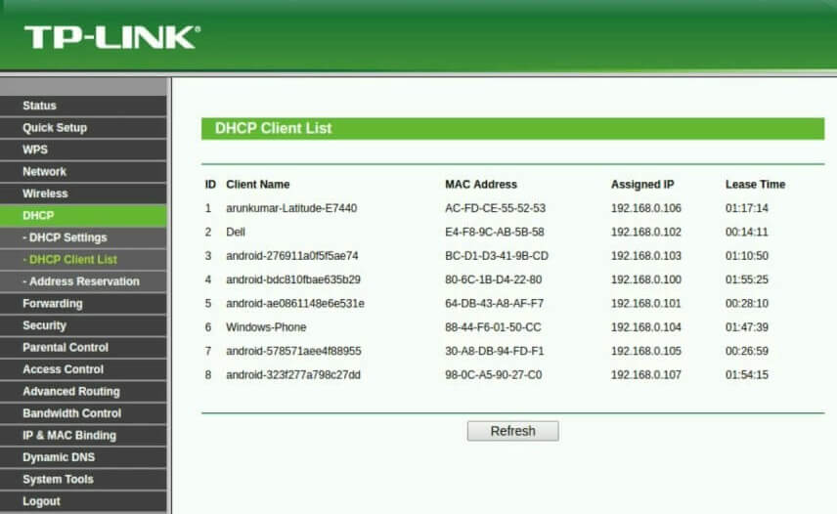Click the Lease Time column header
837x514 pixels.
755,185
